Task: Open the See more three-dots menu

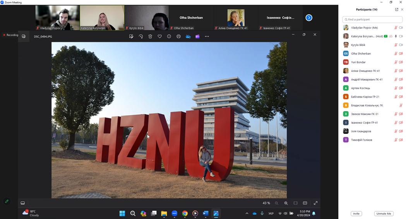Action: pos(207,36)
